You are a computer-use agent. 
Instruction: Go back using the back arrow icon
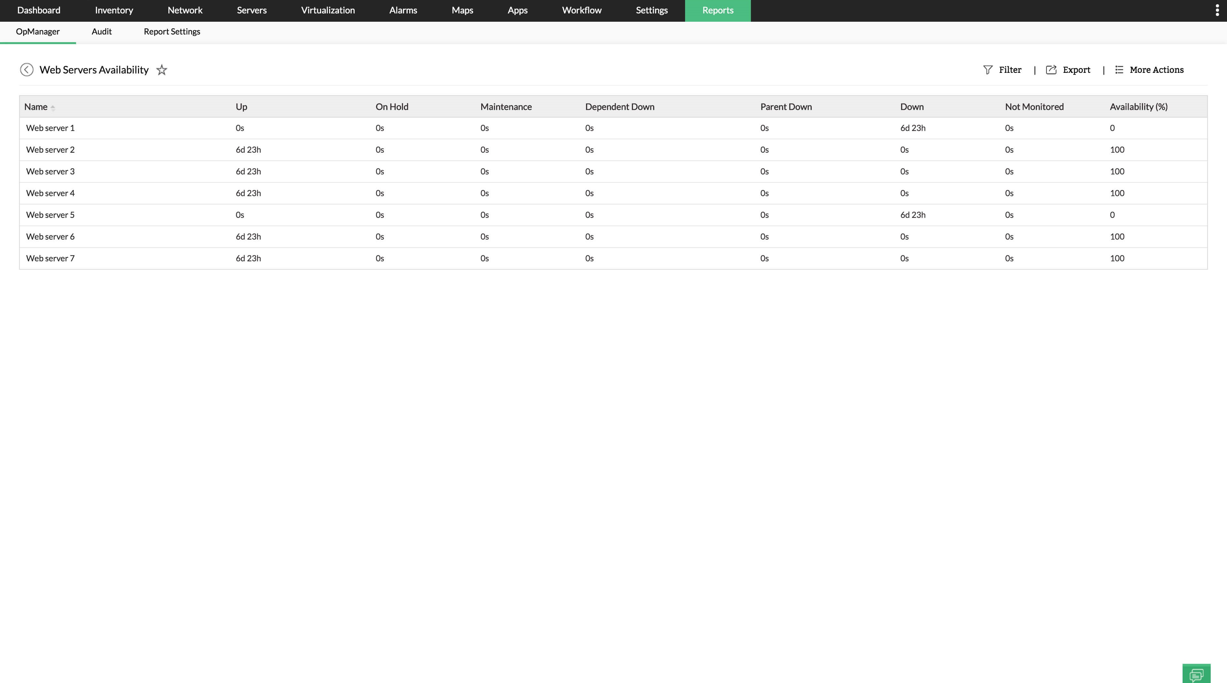point(27,70)
